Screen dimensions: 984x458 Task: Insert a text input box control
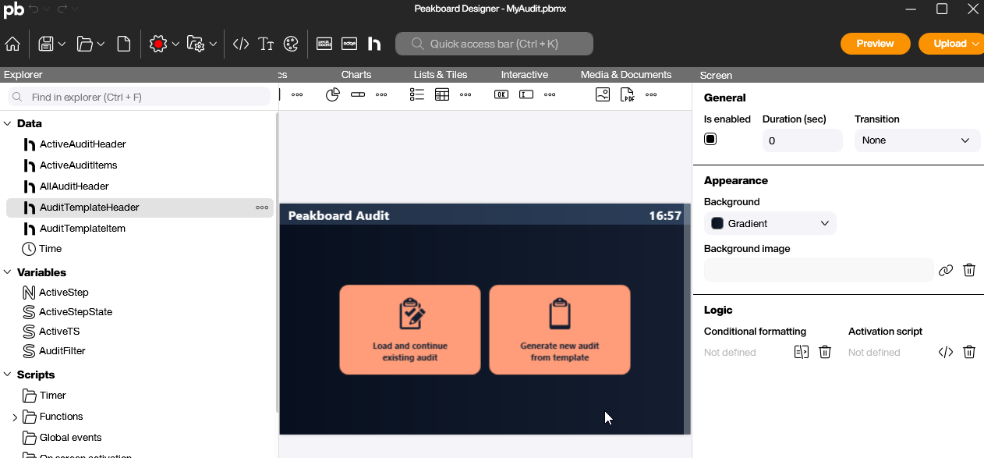click(x=526, y=94)
